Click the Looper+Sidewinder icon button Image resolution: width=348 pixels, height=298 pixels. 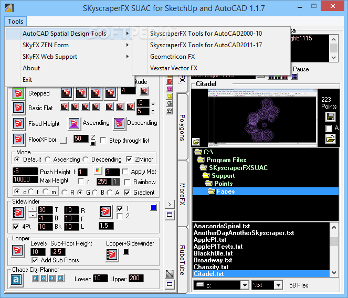112,255
